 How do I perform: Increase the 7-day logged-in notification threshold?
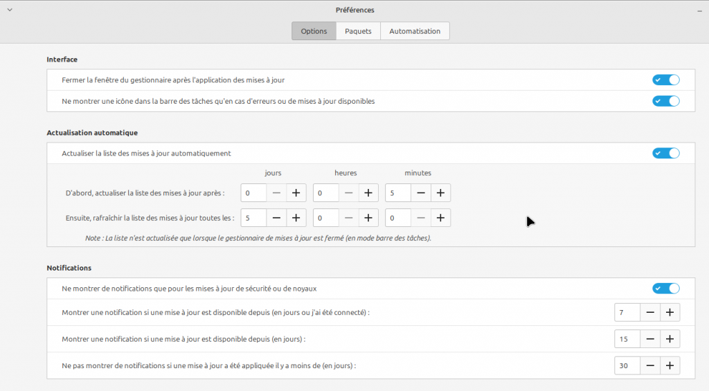click(x=670, y=313)
